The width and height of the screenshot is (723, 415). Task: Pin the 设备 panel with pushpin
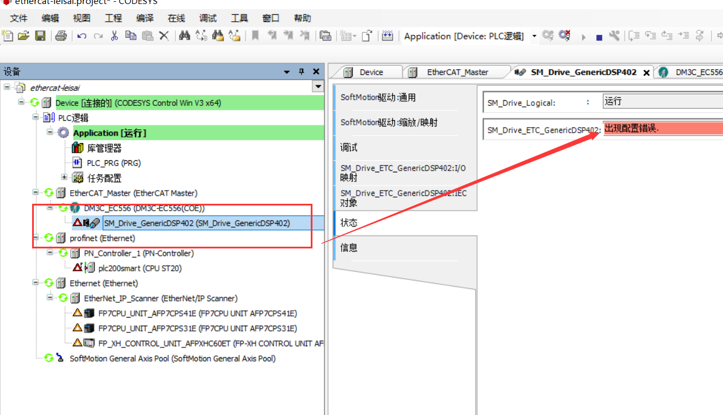click(x=302, y=72)
